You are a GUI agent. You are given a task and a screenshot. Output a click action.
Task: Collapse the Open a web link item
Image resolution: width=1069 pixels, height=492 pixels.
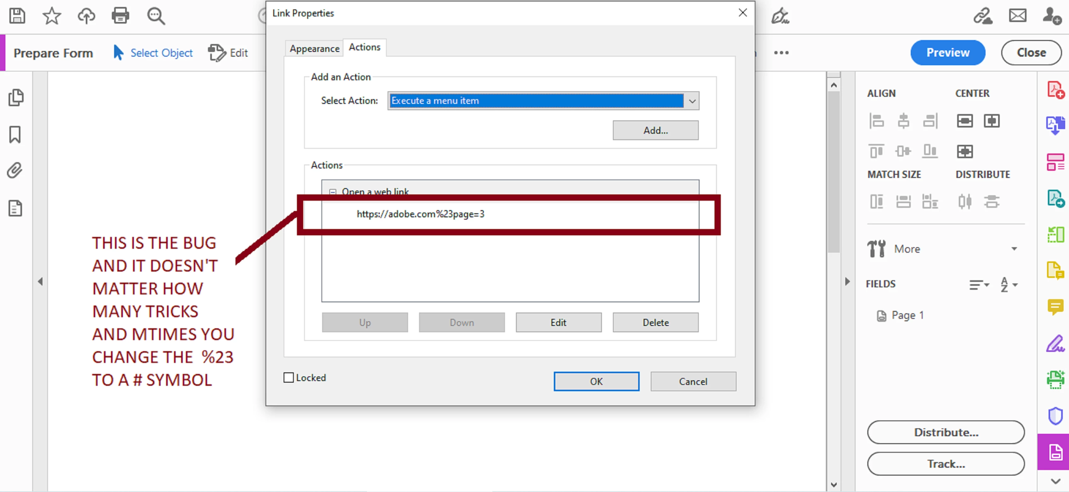coord(332,192)
